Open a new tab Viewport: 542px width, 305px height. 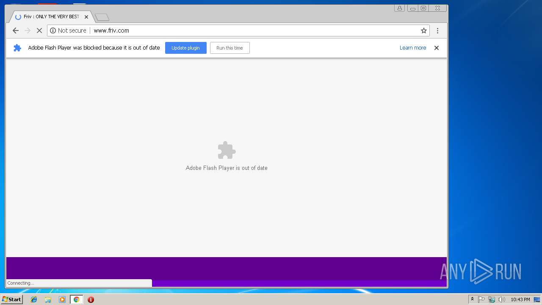tap(102, 17)
